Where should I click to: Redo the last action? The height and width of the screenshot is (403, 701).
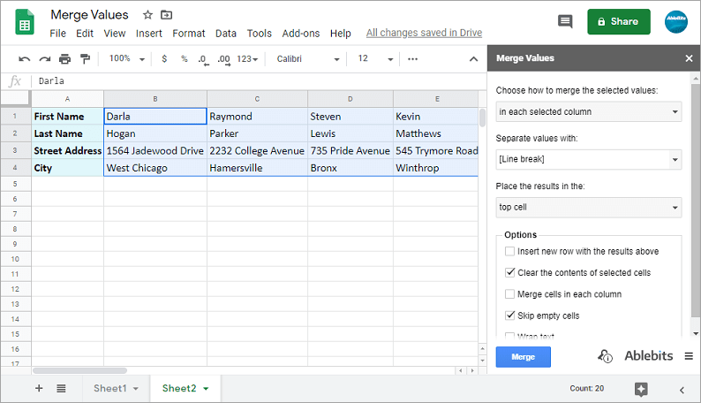point(45,59)
